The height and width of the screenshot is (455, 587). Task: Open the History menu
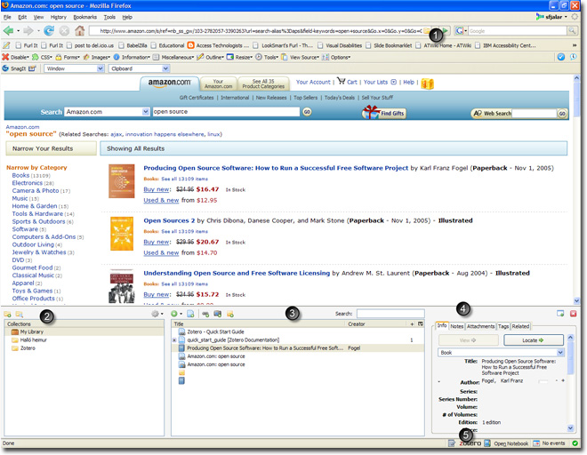click(x=59, y=17)
